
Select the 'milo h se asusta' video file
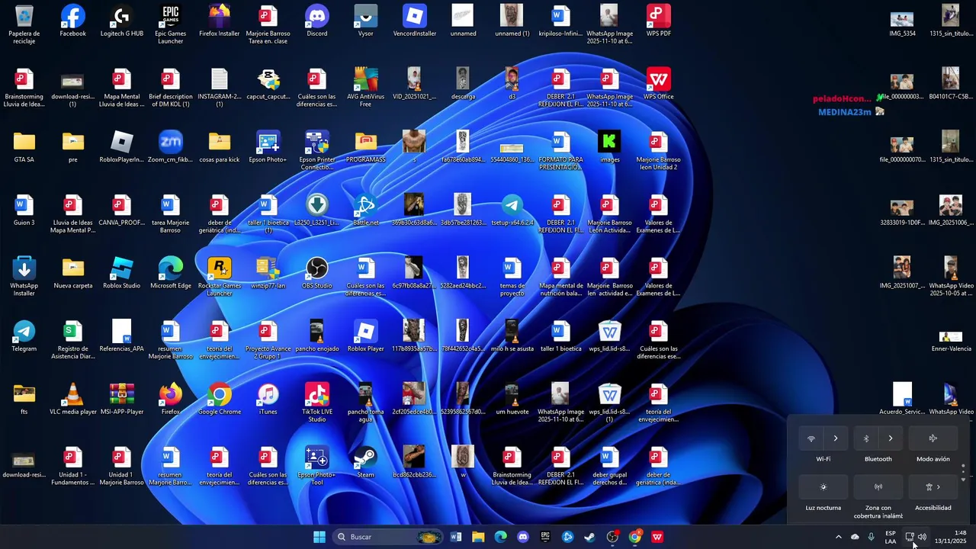tap(512, 335)
